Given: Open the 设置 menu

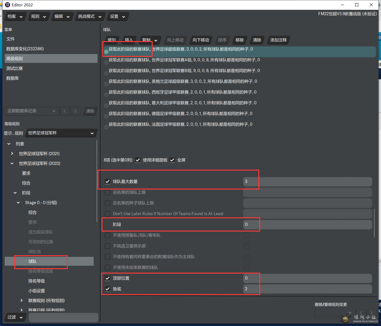Looking at the screenshot, I should 118,16.
